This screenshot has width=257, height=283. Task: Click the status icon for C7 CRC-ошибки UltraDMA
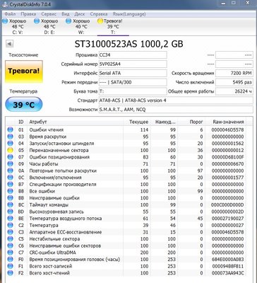(x=10, y=253)
